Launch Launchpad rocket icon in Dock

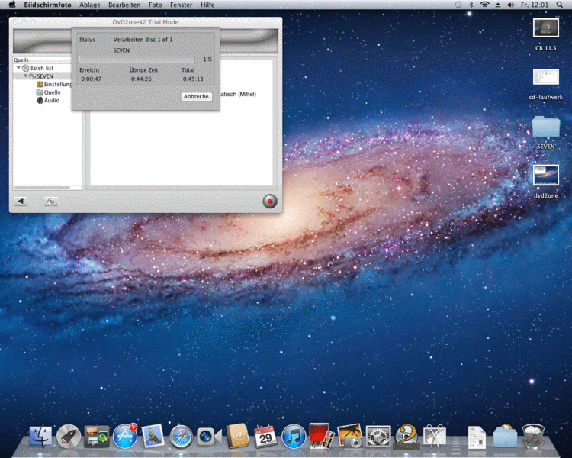point(69,436)
